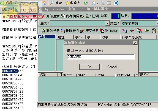The image size is (158, 111).
Task: Click the GE单刷视频教程下载 text in webpage
Action: coord(19,29)
